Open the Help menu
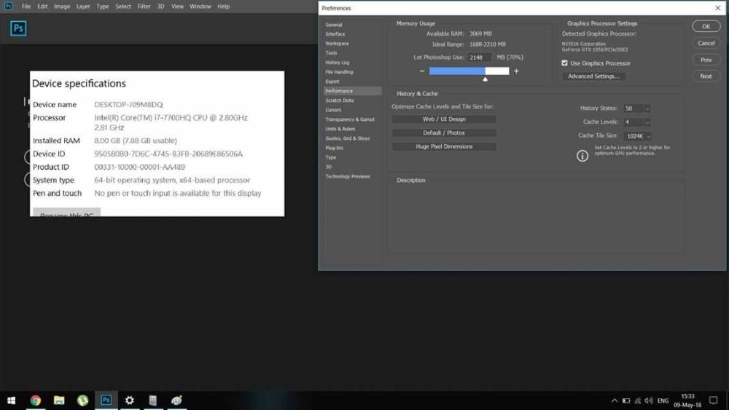The width and height of the screenshot is (729, 410). point(223,7)
